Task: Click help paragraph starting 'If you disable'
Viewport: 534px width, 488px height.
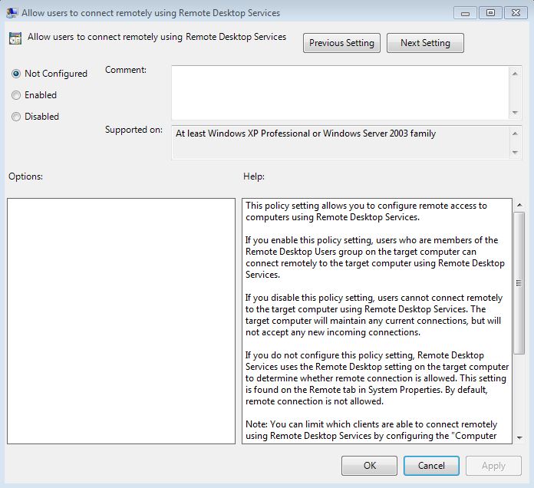Action: point(374,315)
